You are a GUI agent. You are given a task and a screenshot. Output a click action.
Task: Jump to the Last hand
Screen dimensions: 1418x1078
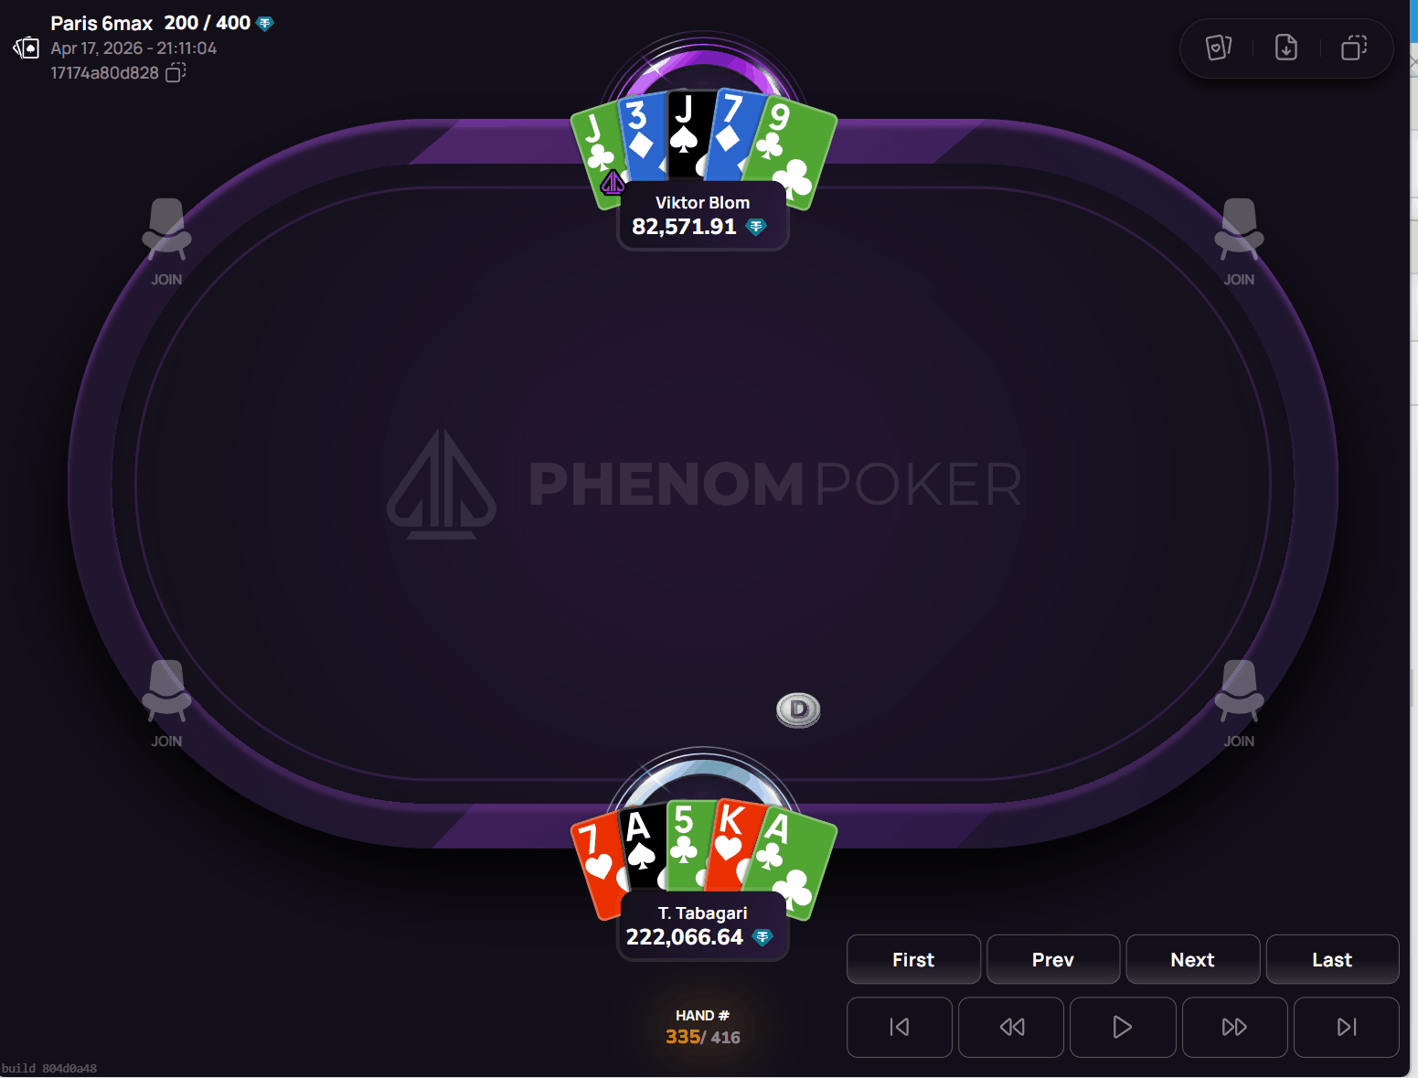[1332, 959]
